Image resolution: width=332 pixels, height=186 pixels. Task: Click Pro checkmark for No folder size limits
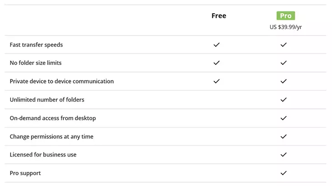pos(283,63)
